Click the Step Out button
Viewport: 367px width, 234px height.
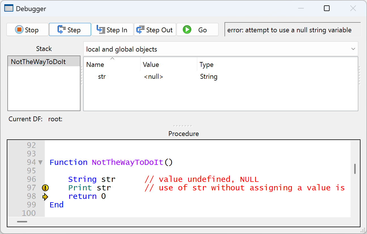[x=155, y=30]
